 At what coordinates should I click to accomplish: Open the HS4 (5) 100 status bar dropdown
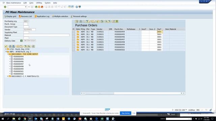click(x=186, y=110)
